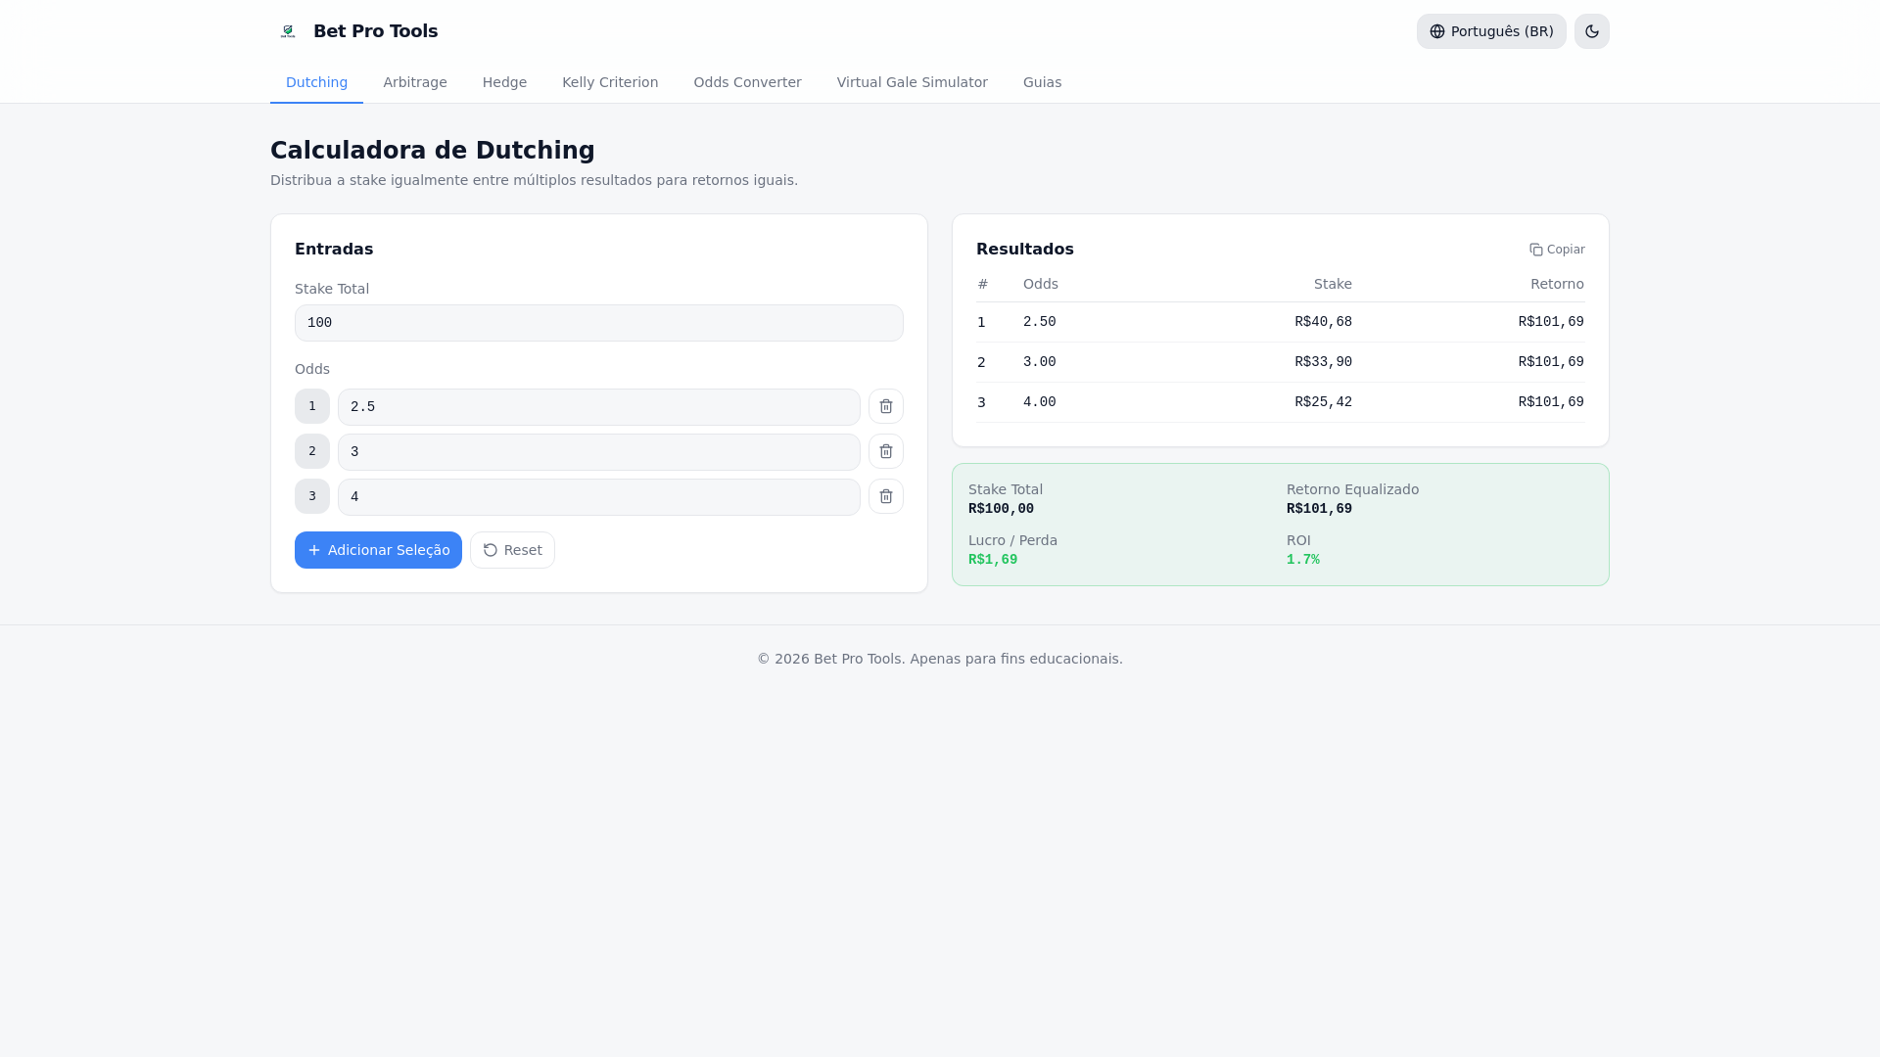The image size is (1880, 1057).
Task: Click odds cell 2.50 in results table
Action: pos(1039,322)
